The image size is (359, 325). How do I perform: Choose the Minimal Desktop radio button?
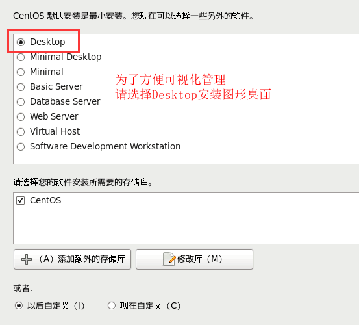coord(21,57)
